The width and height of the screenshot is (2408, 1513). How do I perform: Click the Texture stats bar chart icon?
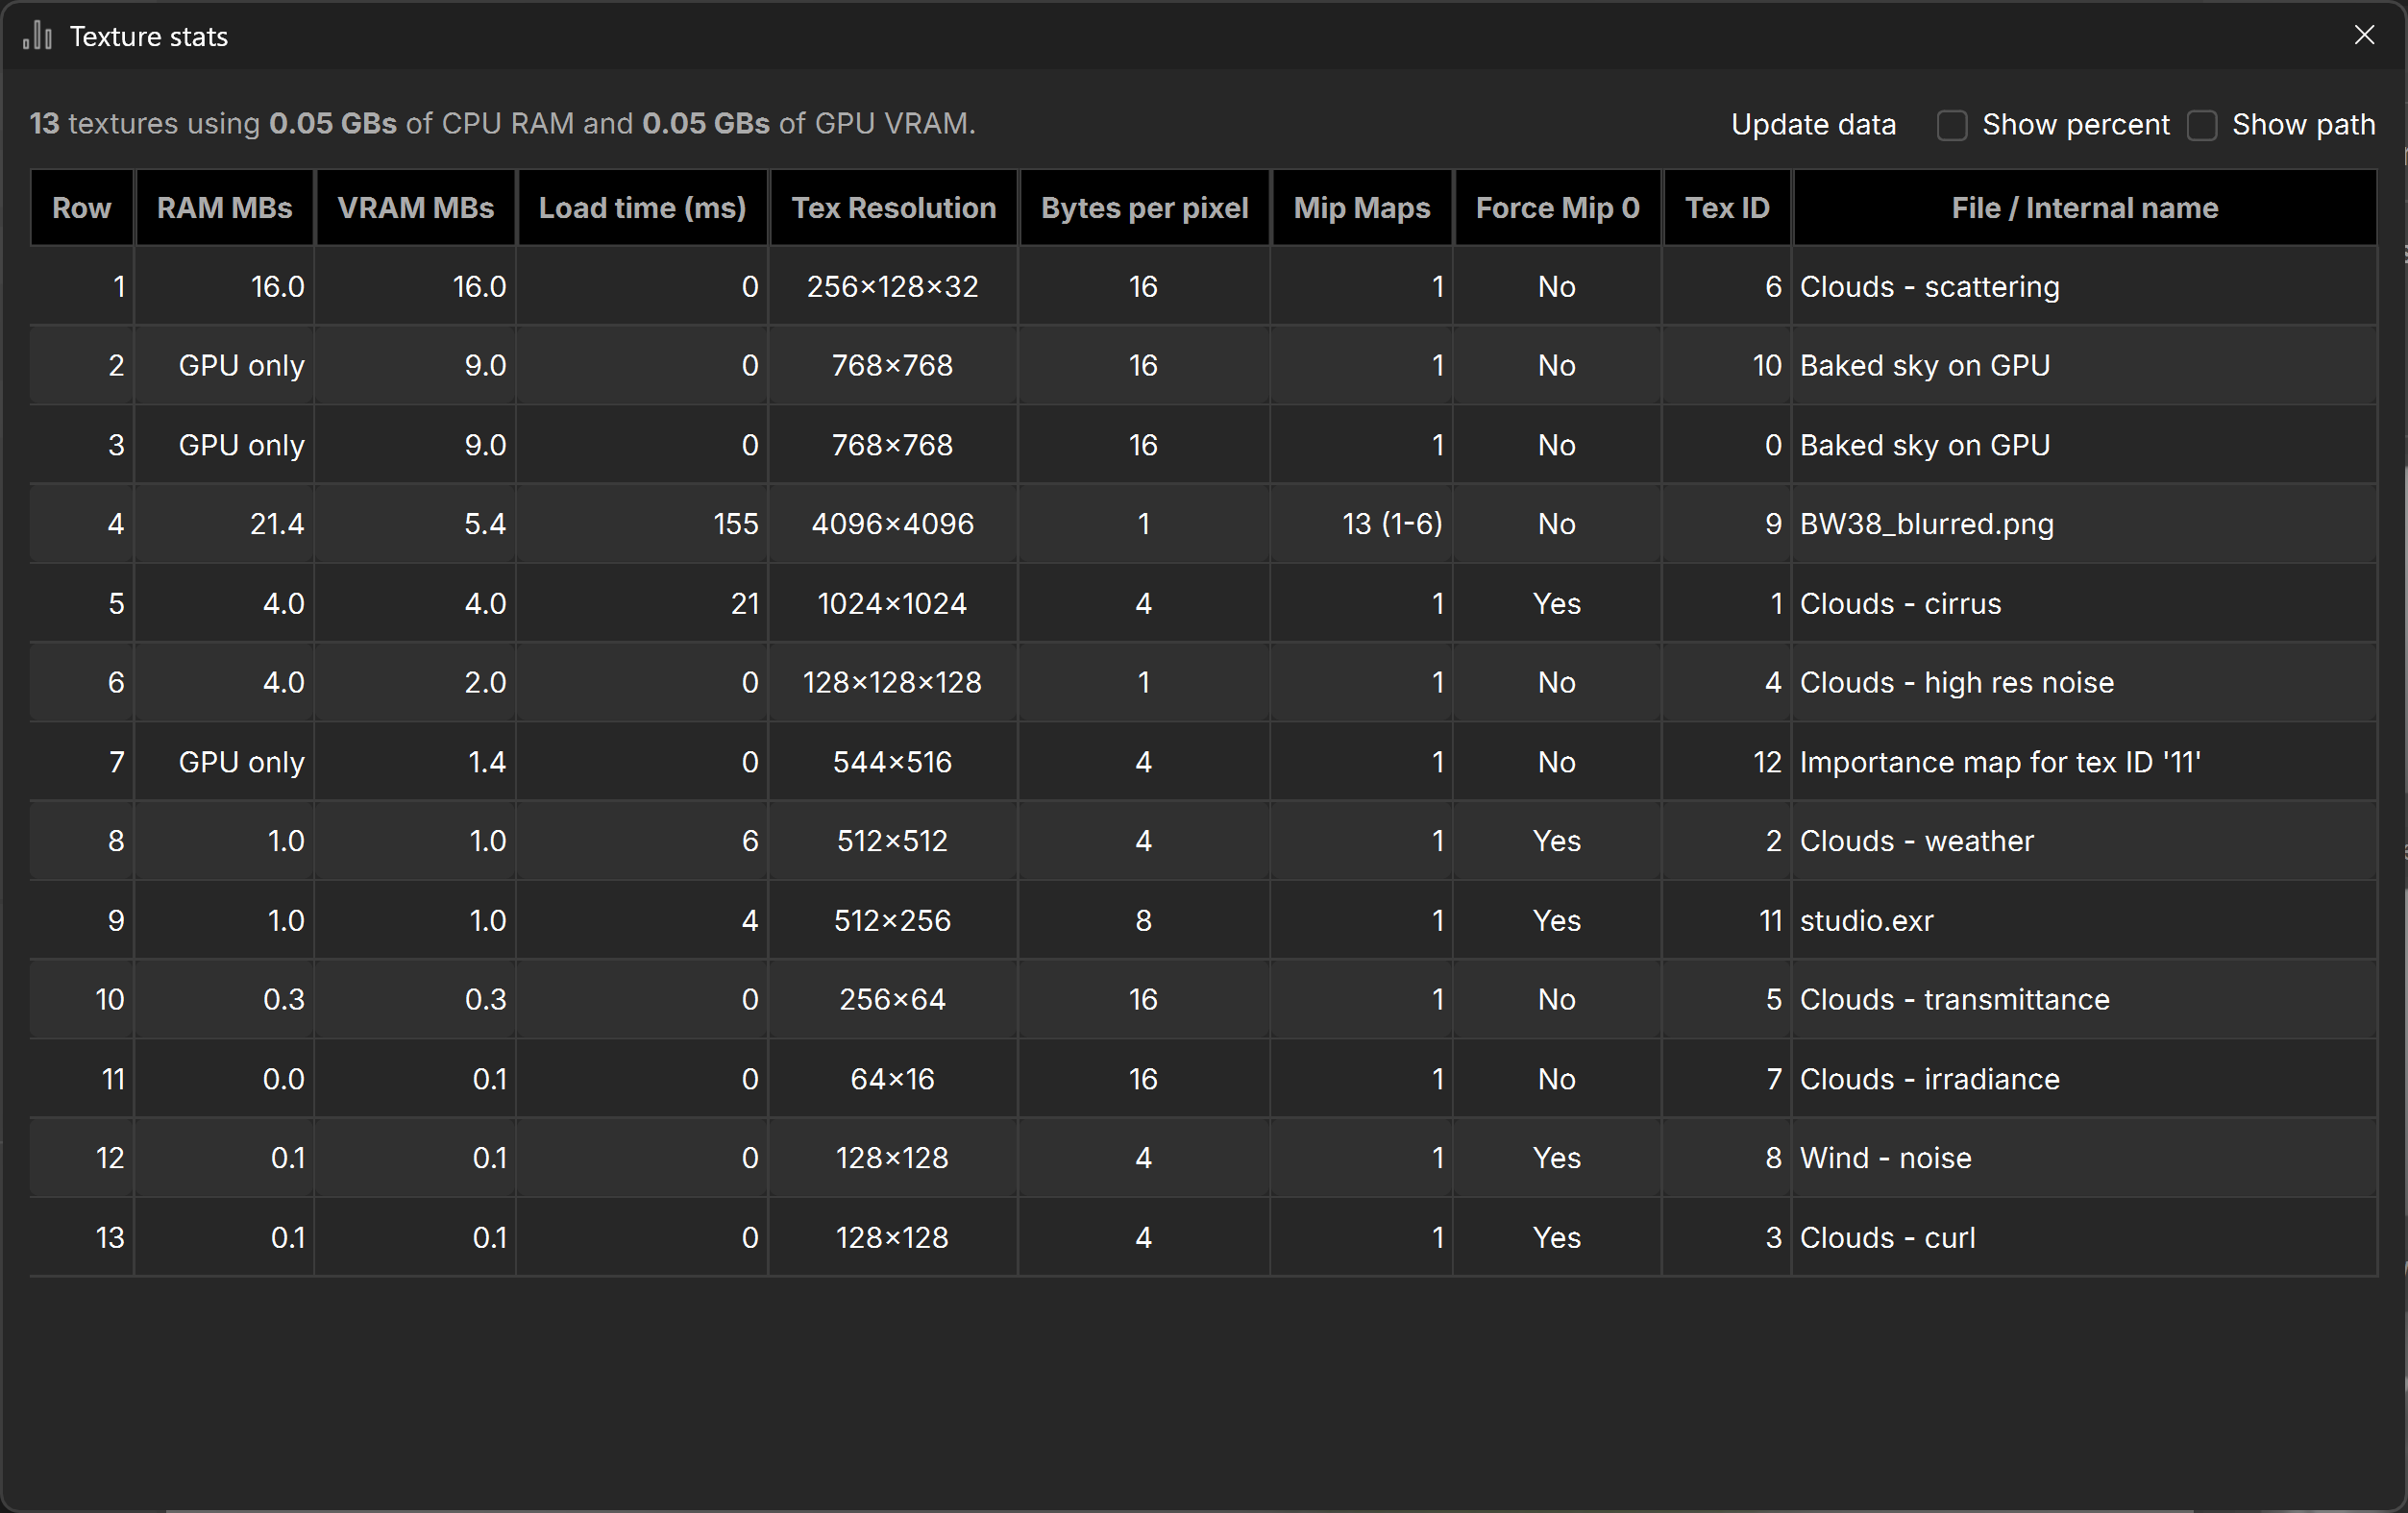pyautogui.click(x=38, y=36)
